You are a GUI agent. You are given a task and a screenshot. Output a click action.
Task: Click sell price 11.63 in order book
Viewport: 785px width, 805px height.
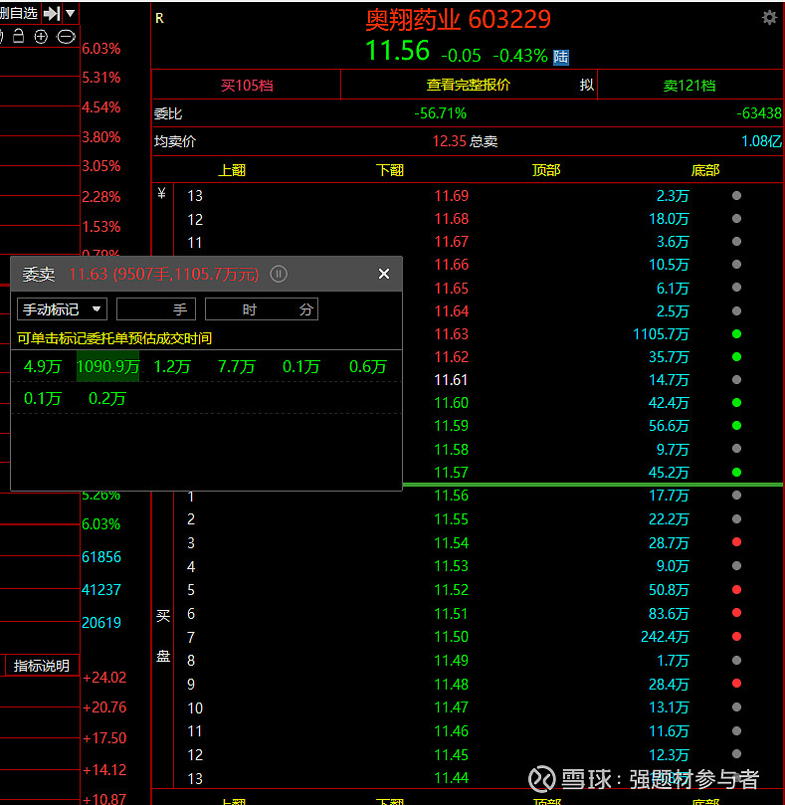pyautogui.click(x=452, y=334)
